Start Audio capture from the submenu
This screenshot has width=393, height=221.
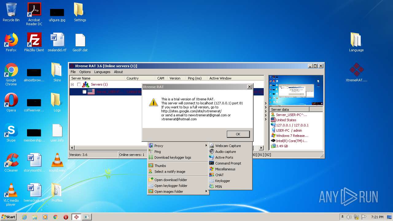pos(230,152)
